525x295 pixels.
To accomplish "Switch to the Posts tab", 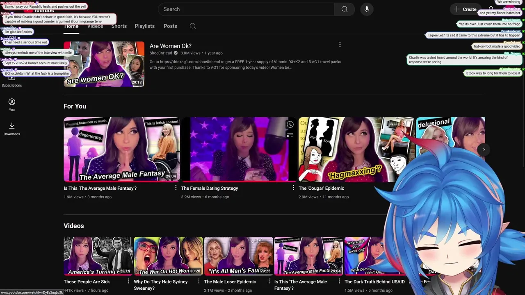I will [x=170, y=26].
